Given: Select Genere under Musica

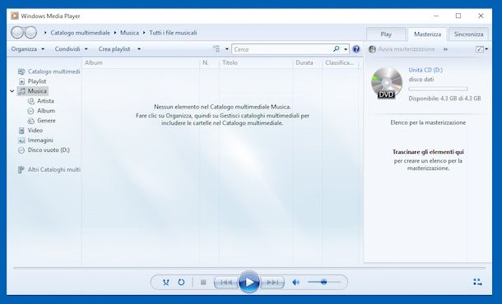Looking at the screenshot, I should [42, 121].
